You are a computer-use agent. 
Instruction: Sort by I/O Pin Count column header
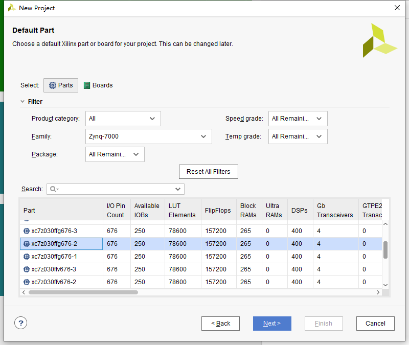117,210
